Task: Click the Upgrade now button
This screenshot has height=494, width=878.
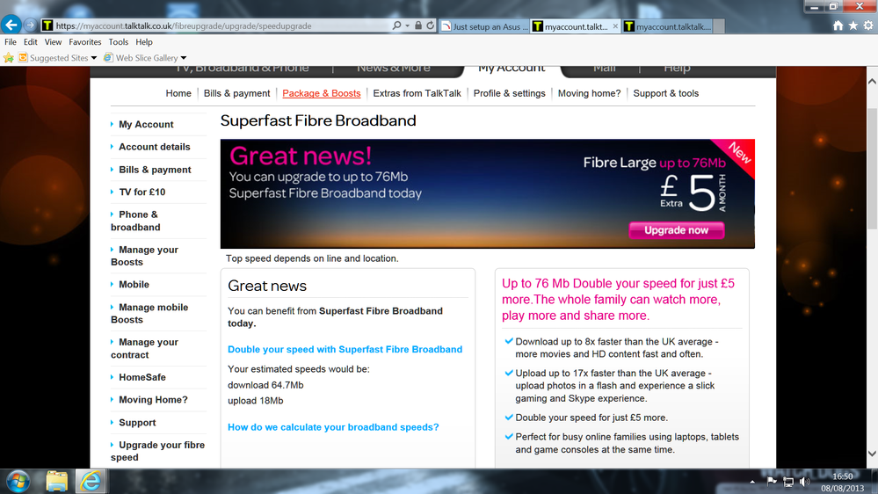Action: [x=677, y=230]
